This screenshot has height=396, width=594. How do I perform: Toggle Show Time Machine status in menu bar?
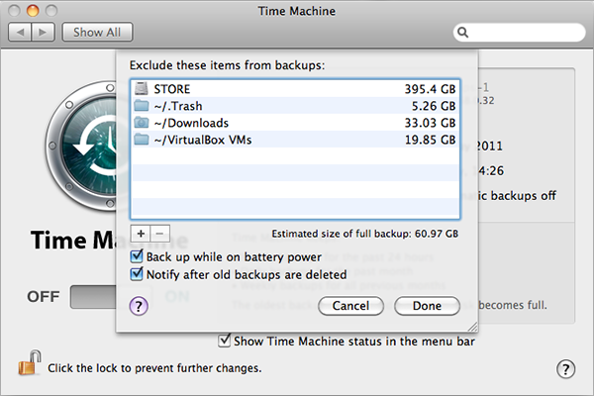pyautogui.click(x=225, y=341)
